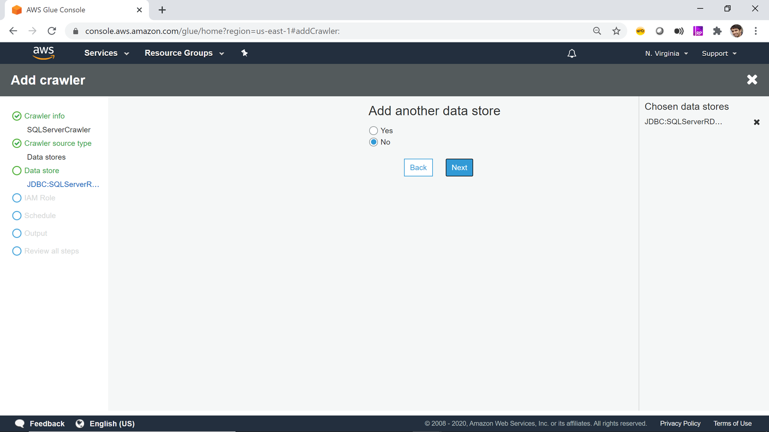Image resolution: width=769 pixels, height=432 pixels.
Task: Open the Extensions puzzle icon
Action: pos(717,31)
